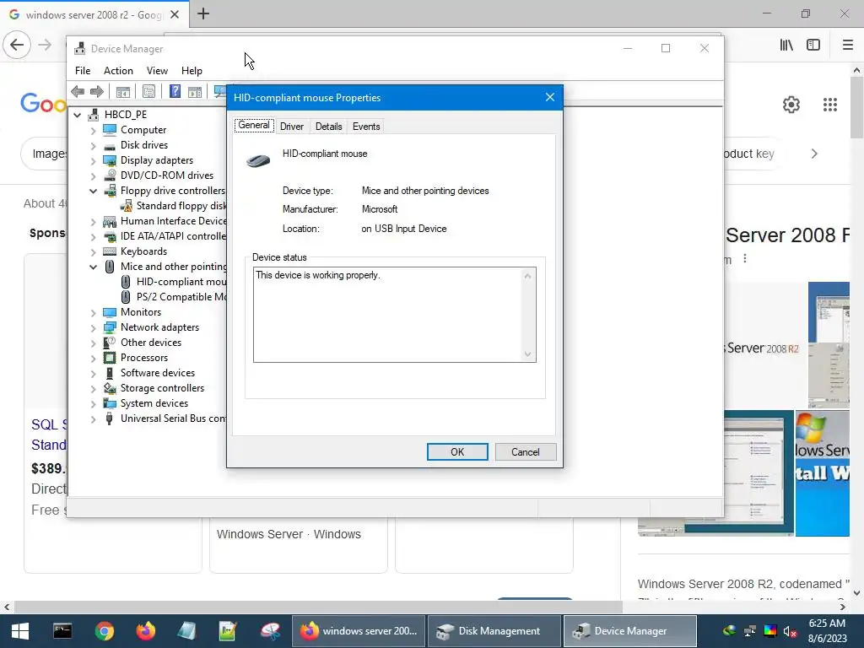Collapse the HBCD_PE root node

click(x=77, y=115)
